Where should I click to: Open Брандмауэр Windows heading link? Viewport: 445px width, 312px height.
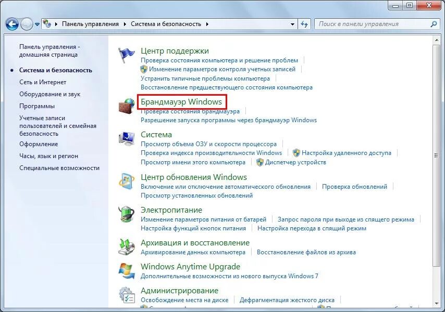[x=181, y=101]
